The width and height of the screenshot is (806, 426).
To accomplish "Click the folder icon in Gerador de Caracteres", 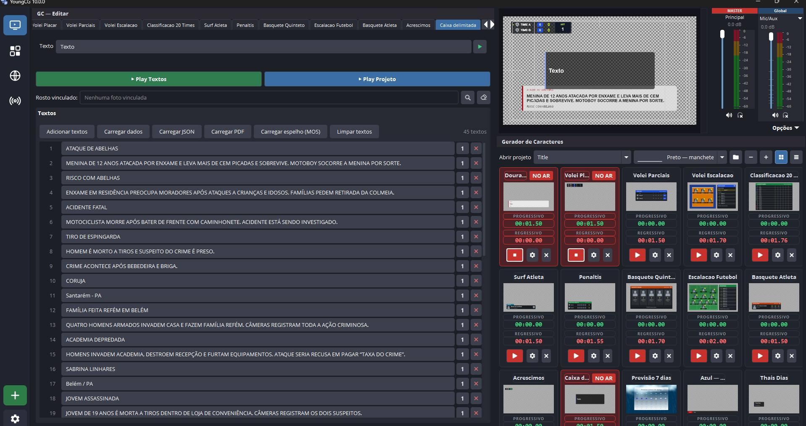I will click(736, 157).
